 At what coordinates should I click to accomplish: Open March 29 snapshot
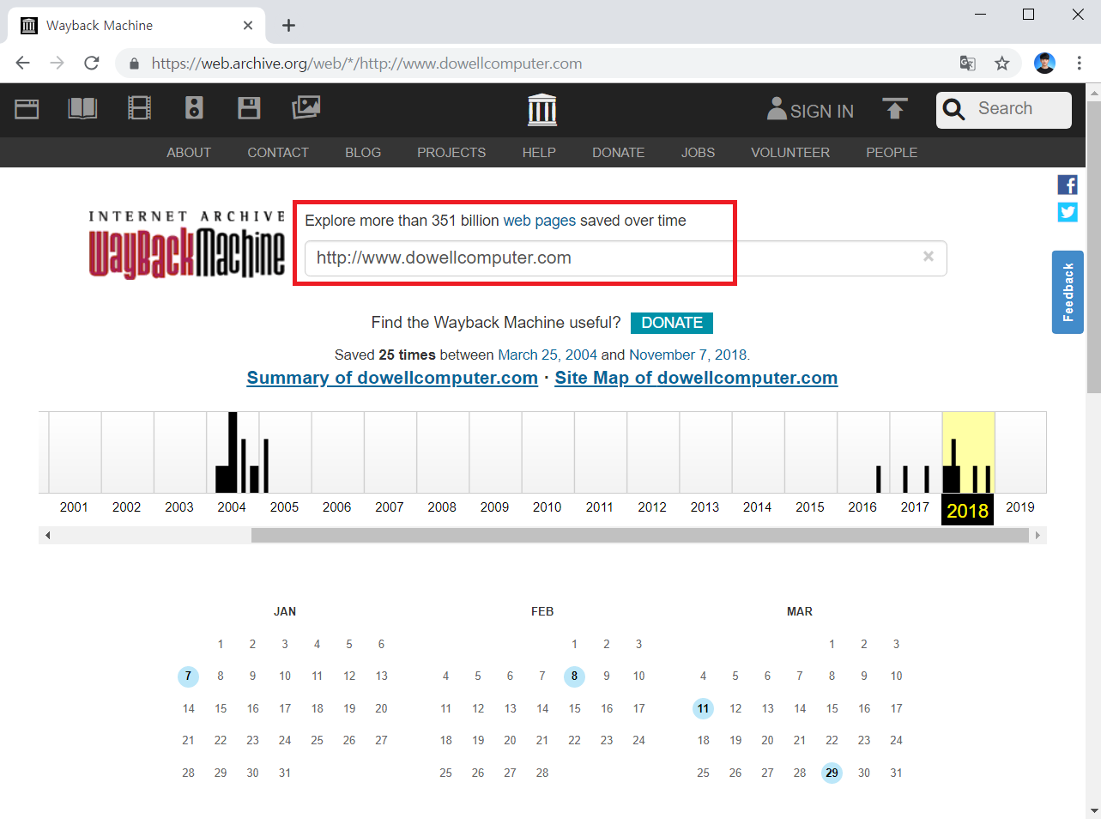point(832,773)
